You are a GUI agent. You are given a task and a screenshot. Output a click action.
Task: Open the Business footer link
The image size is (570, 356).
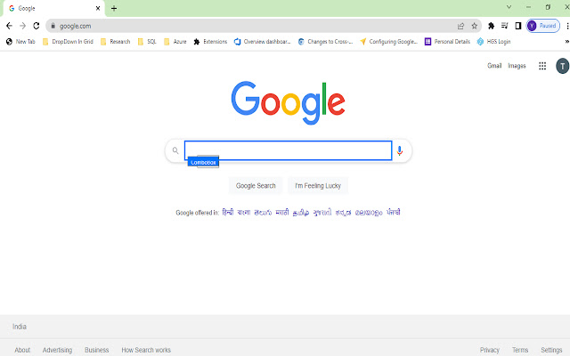point(96,350)
